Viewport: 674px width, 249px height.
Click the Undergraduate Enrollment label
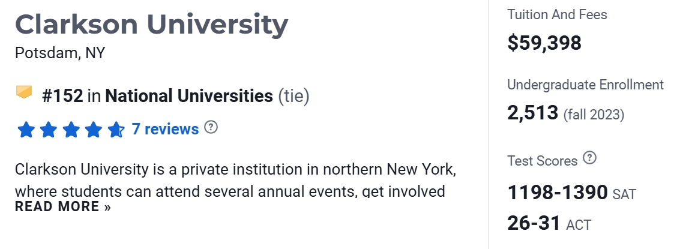point(585,85)
